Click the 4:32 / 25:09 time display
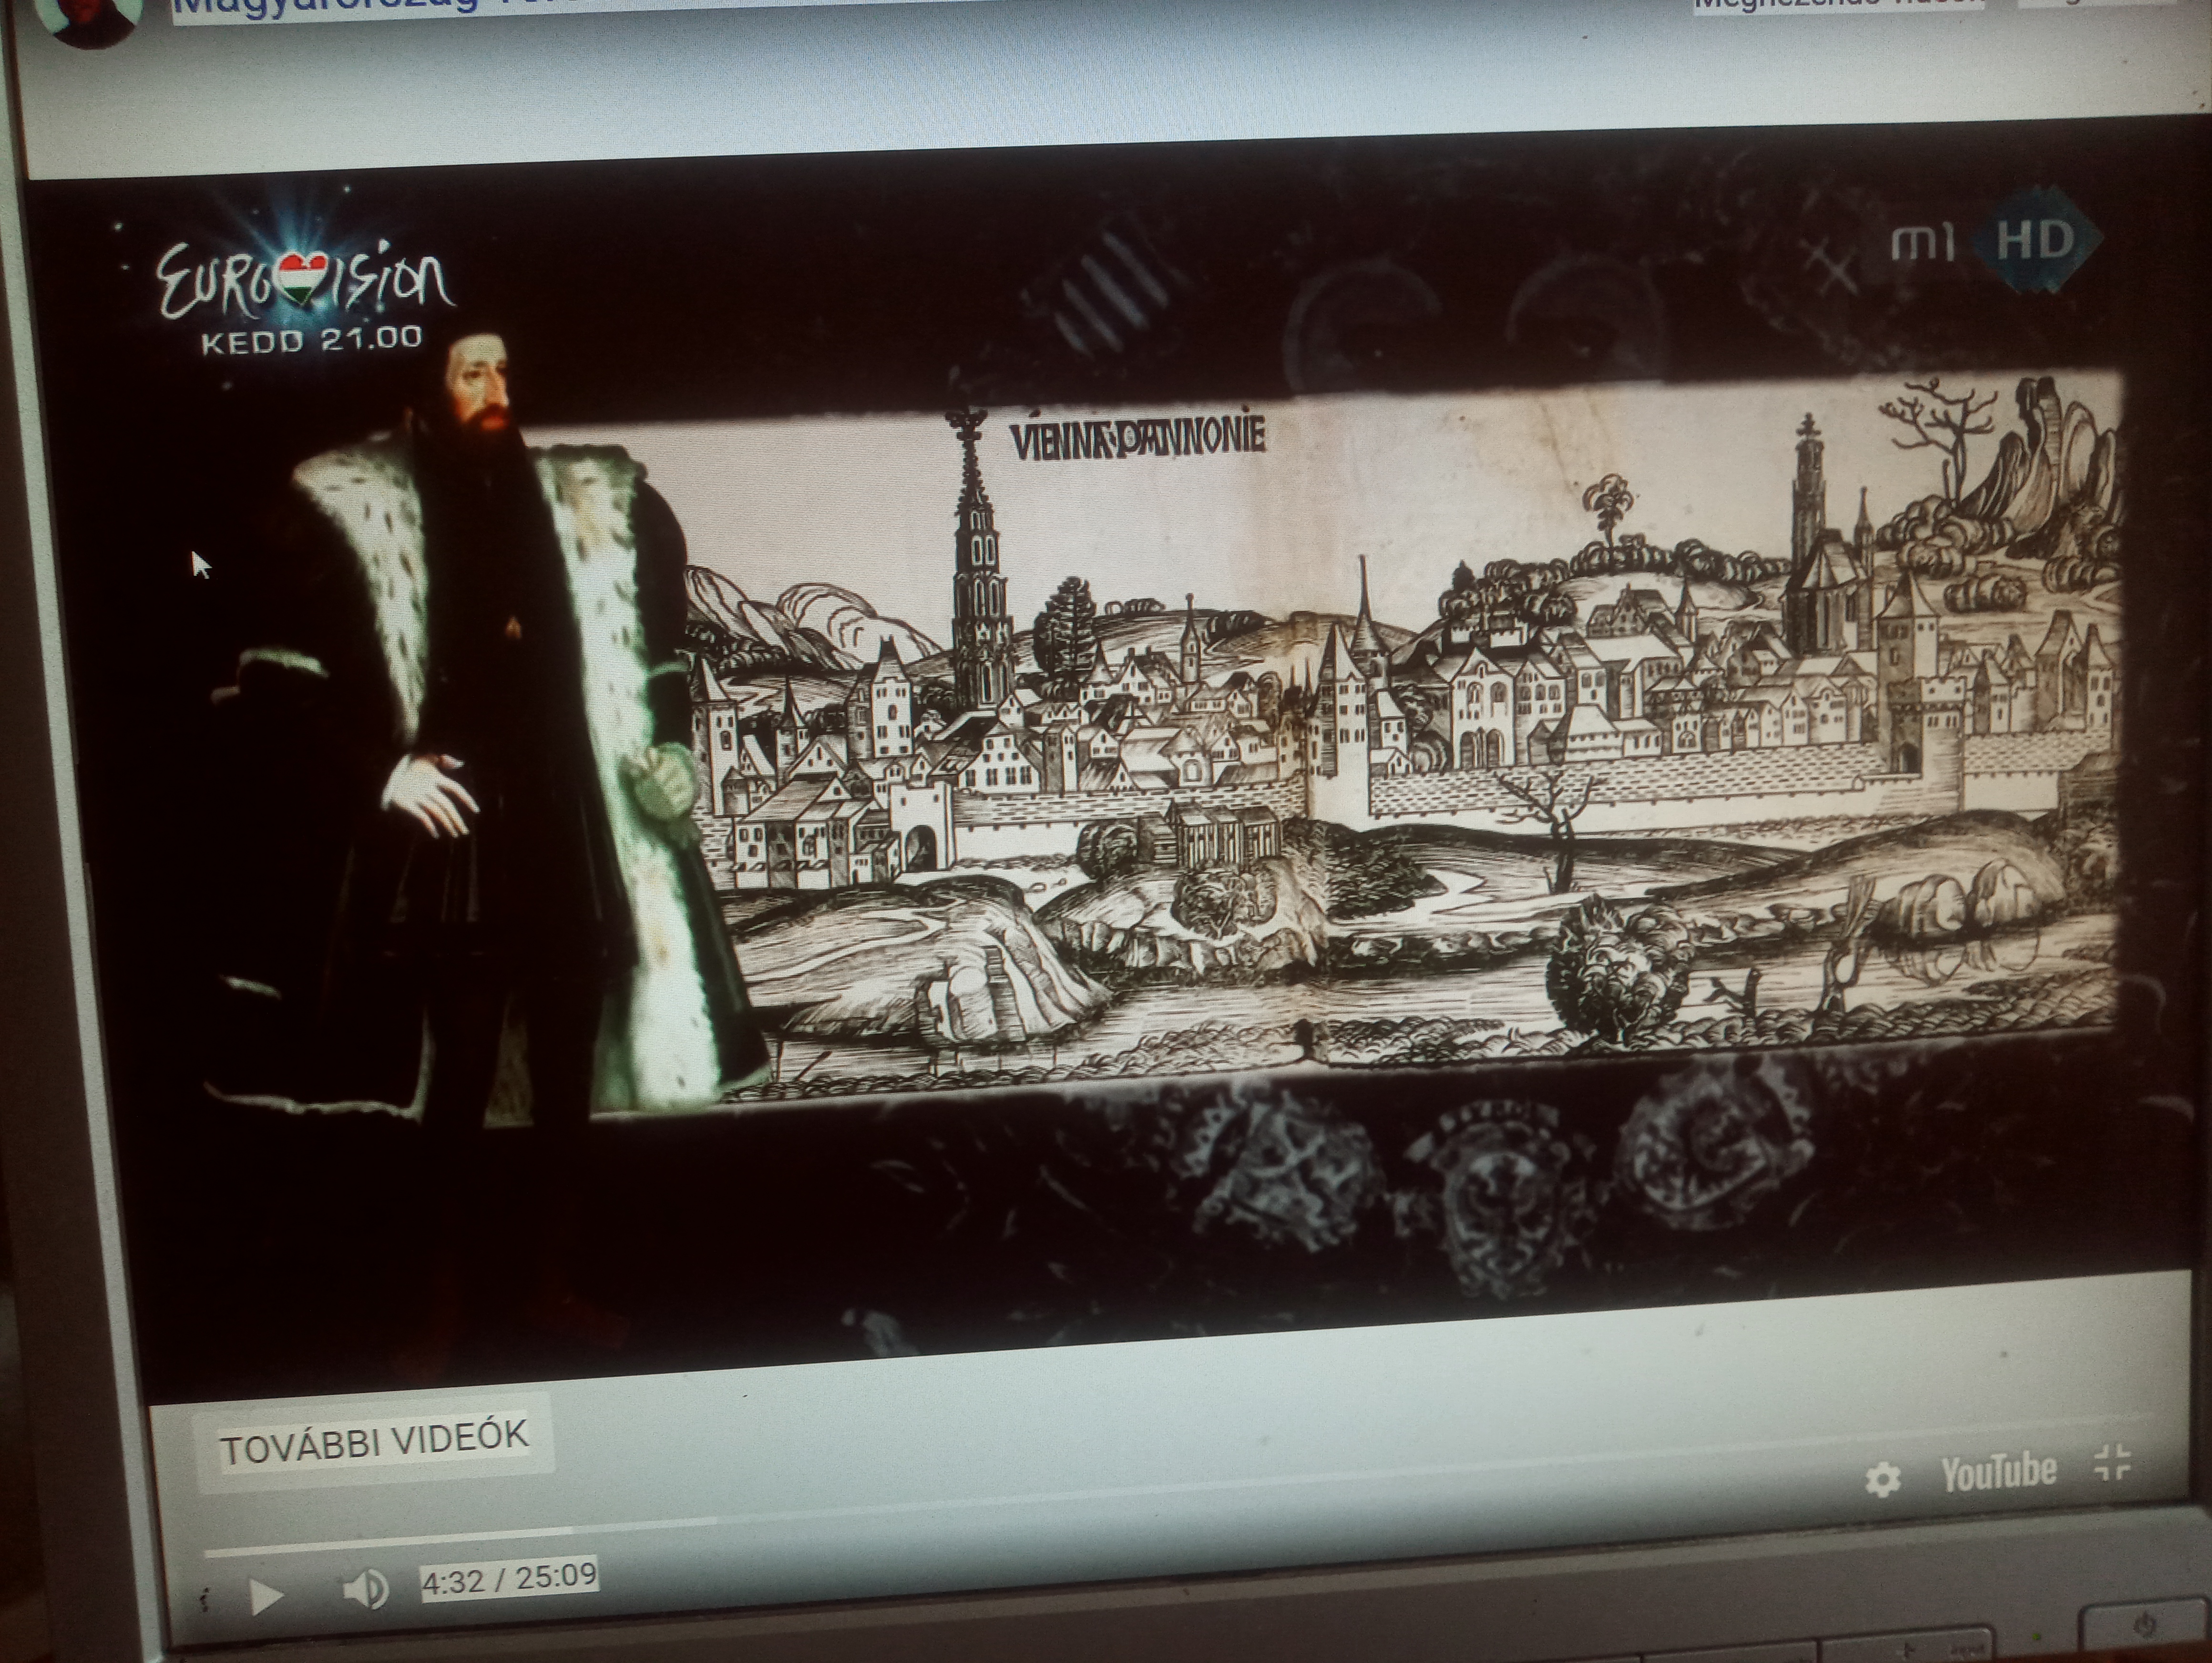The width and height of the screenshot is (2212, 1663). click(509, 1578)
